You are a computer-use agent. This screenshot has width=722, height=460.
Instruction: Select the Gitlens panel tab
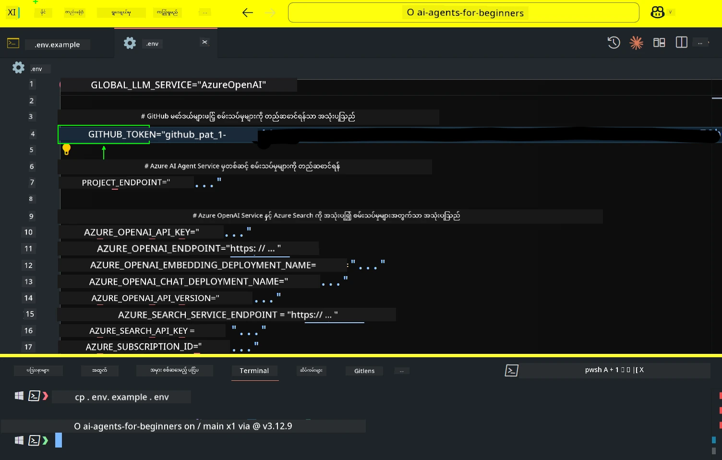[x=364, y=371]
